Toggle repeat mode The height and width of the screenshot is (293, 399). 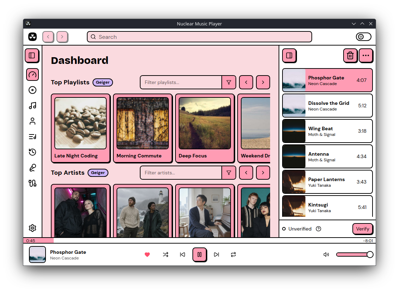233,255
